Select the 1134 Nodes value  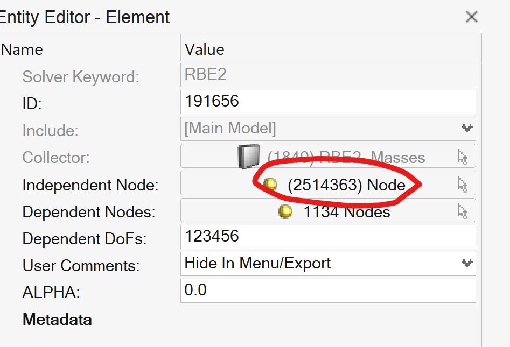pyautogui.click(x=347, y=212)
